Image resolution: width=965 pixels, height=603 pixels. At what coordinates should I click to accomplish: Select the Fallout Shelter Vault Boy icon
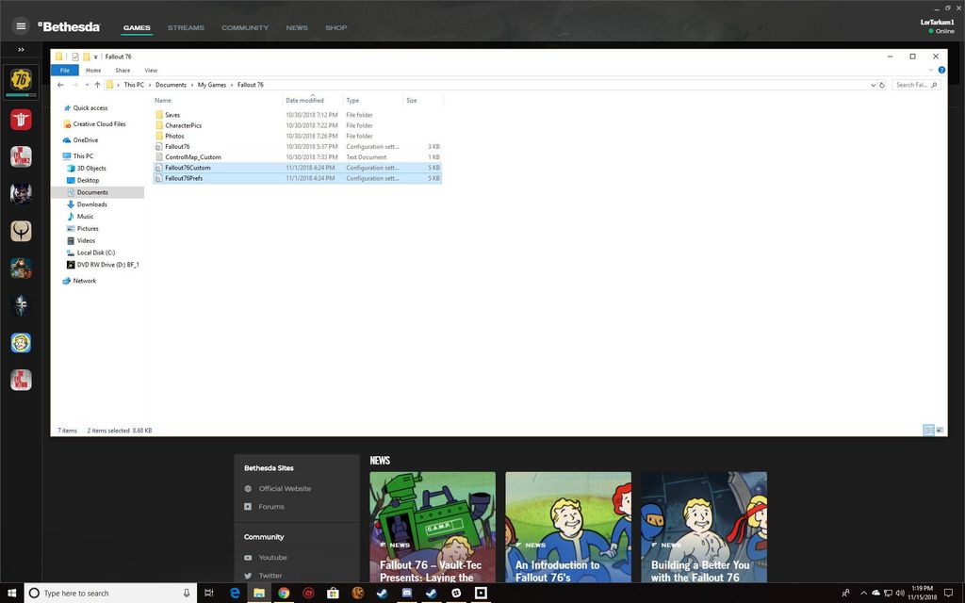point(21,343)
